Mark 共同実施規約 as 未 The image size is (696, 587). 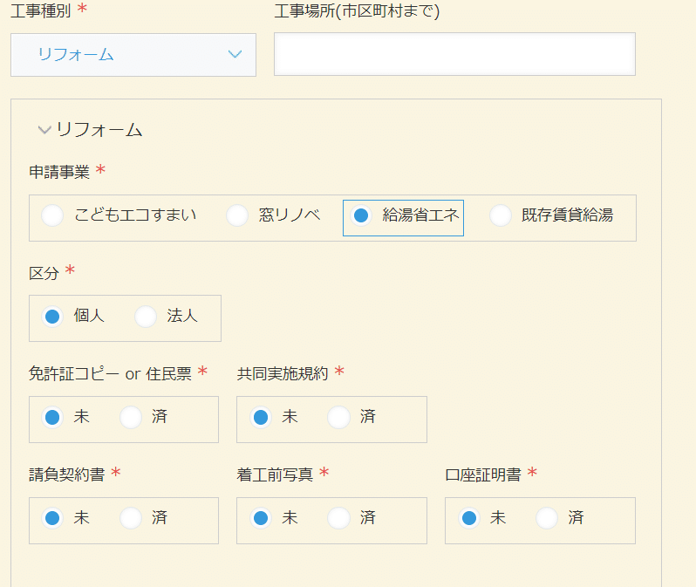[261, 418]
